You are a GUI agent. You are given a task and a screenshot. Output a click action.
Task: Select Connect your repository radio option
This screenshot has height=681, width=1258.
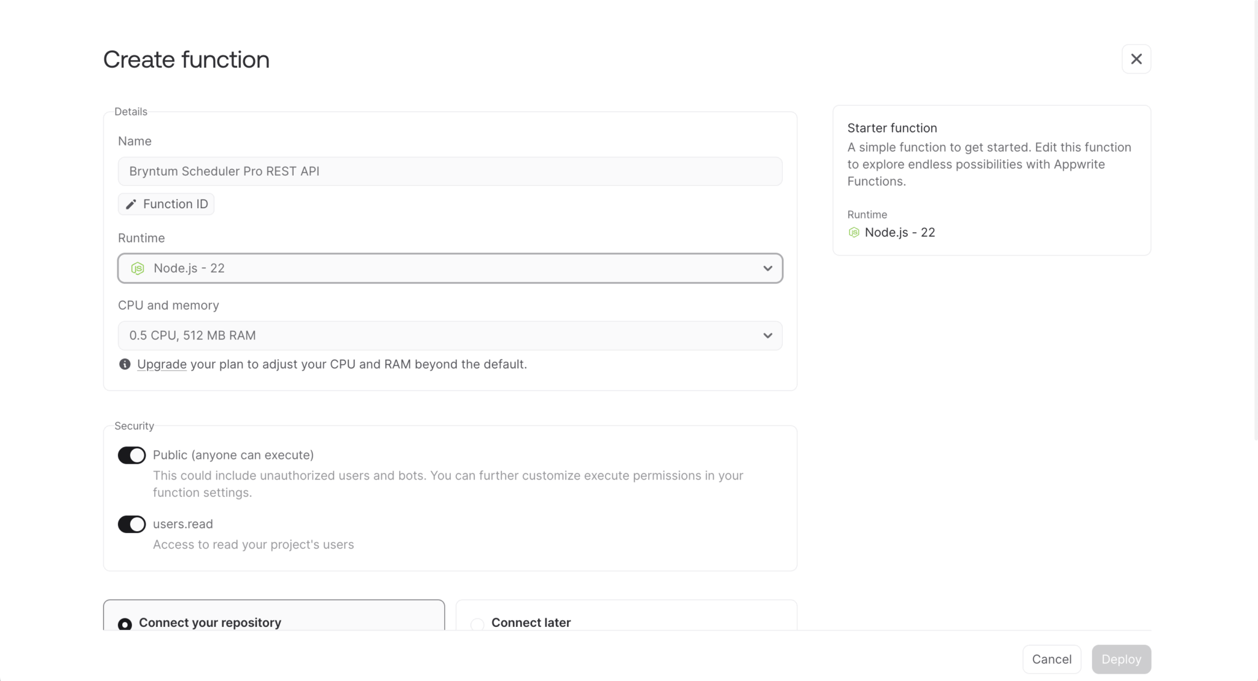tap(125, 624)
